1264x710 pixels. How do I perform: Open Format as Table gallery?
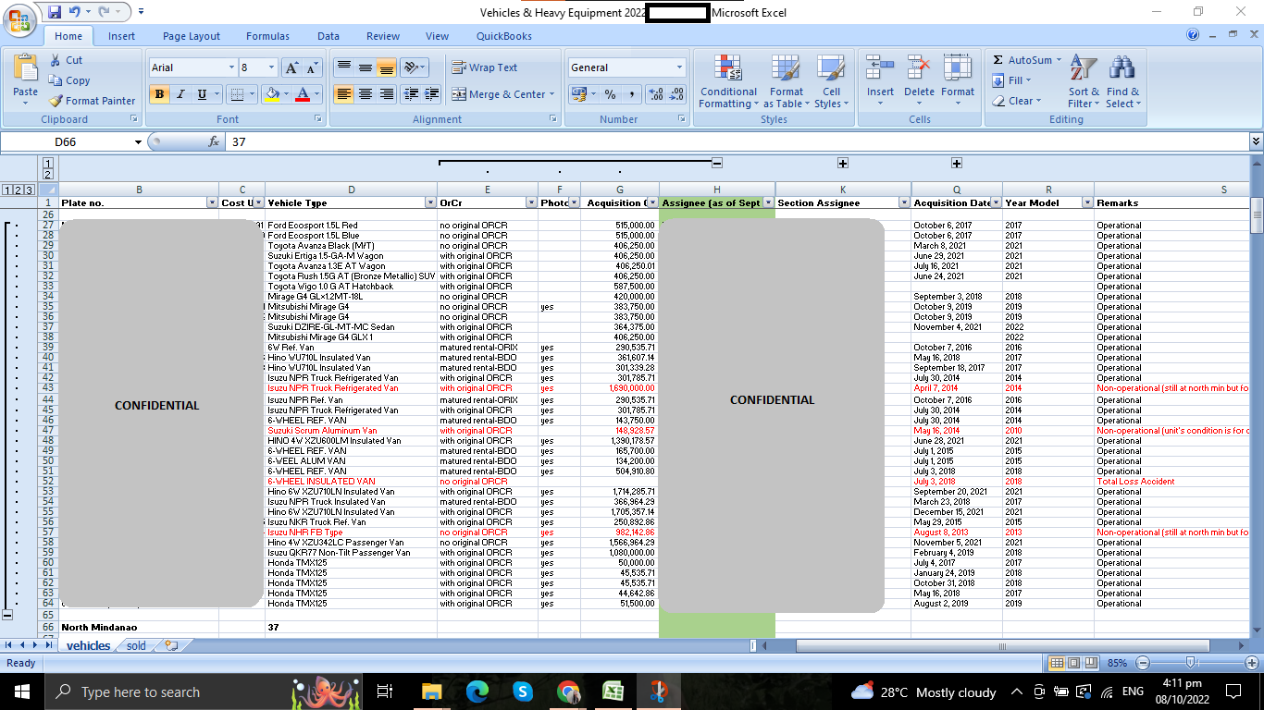[x=786, y=81]
